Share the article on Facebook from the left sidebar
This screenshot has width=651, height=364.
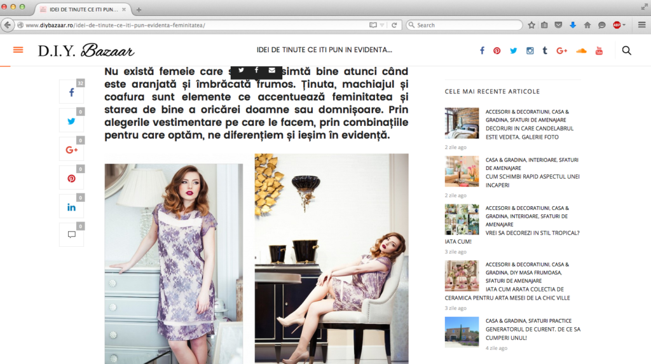click(71, 93)
